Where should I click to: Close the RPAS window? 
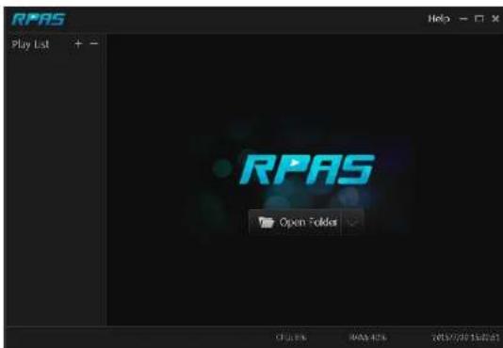(495, 19)
